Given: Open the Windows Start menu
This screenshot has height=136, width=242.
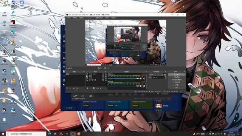Looking at the screenshot, I should click(x=3, y=134).
